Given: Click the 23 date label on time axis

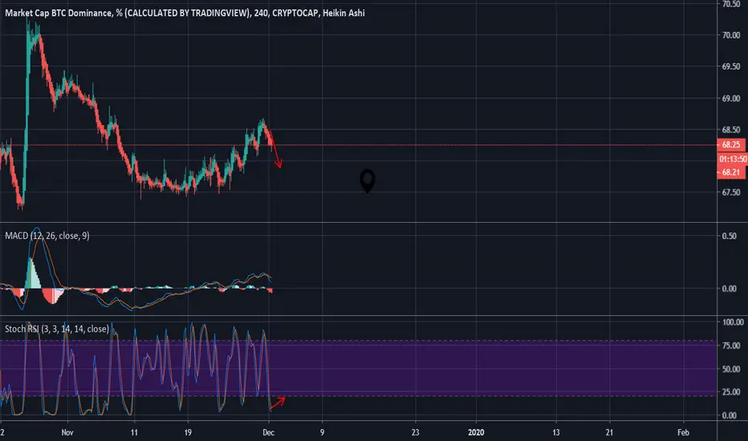Looking at the screenshot, I should click(416, 432).
